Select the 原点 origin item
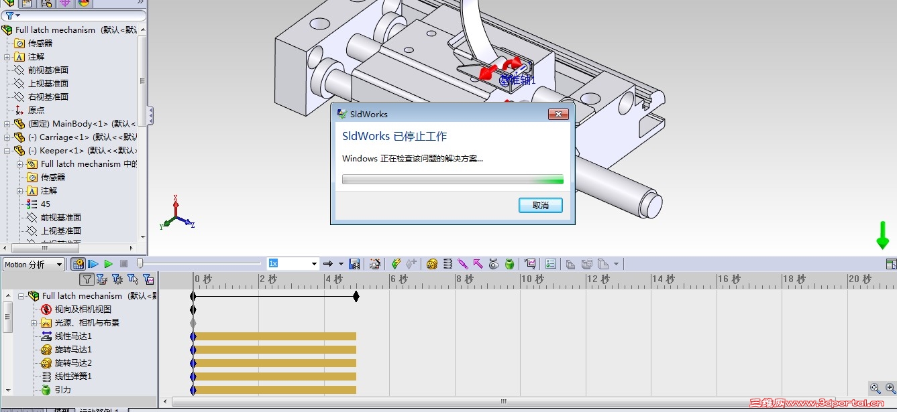The image size is (897, 412). point(36,111)
